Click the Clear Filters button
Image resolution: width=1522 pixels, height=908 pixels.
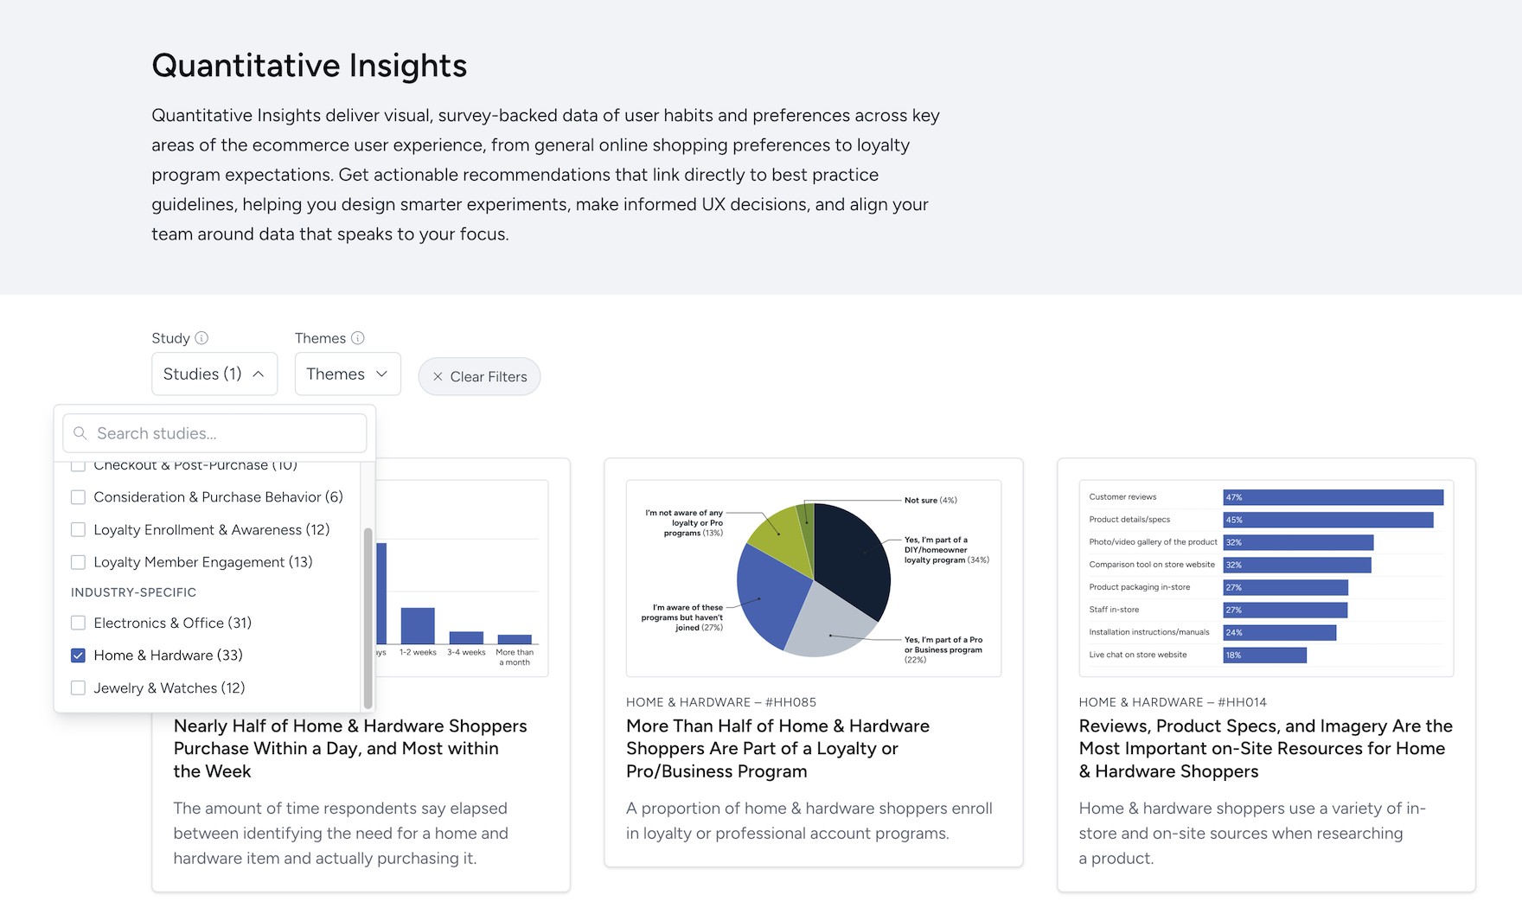pos(479,376)
